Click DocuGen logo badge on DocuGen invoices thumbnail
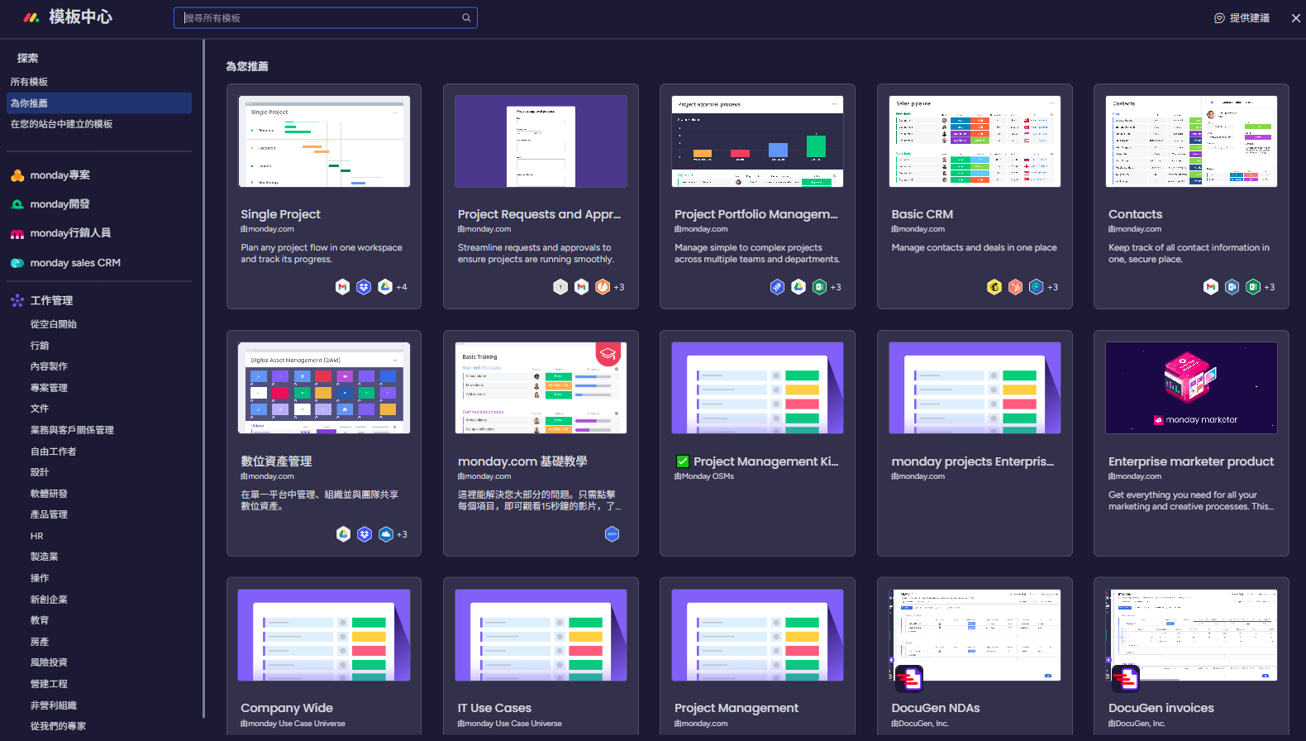 (1126, 679)
